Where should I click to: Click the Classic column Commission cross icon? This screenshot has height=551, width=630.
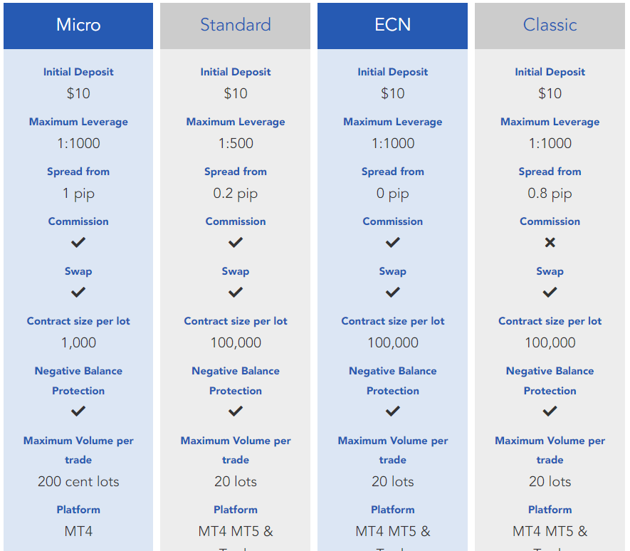(550, 243)
